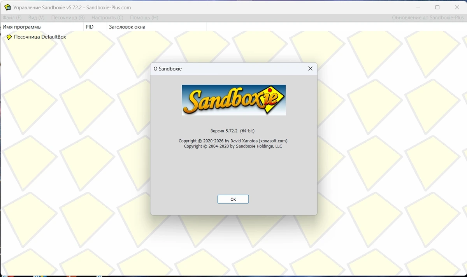467x277 pixels.
Task: Click the David Xanatos copyright line
Action: point(233,141)
